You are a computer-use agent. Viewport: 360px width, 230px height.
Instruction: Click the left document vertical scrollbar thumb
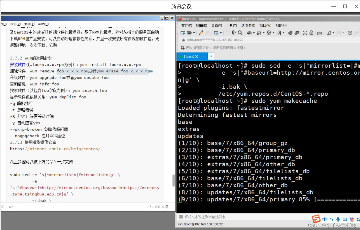coord(173,180)
